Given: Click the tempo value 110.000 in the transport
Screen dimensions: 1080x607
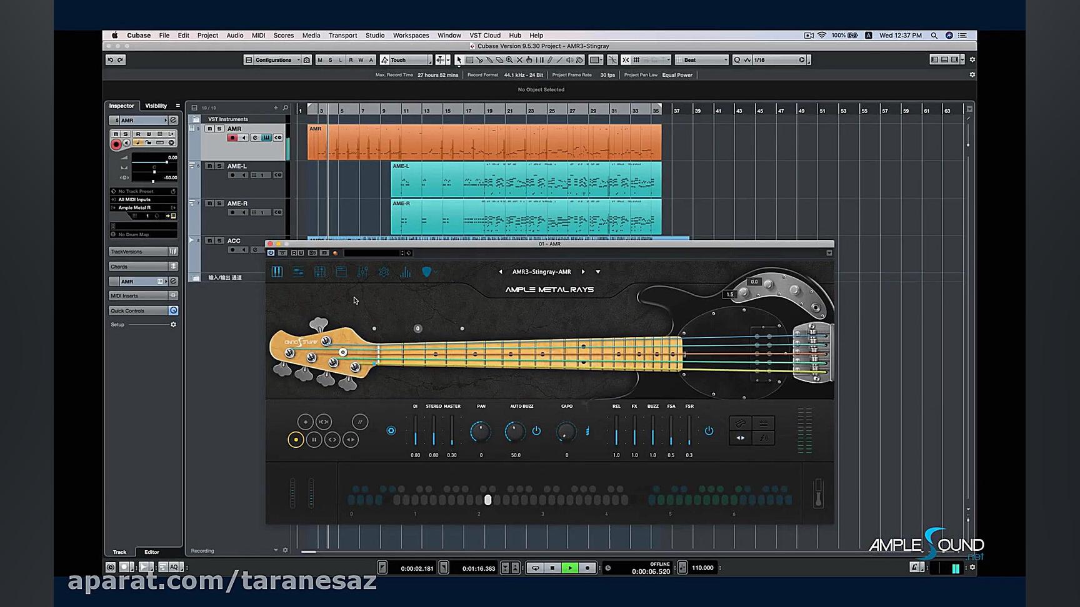Looking at the screenshot, I should 702,568.
